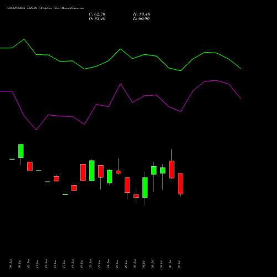
Task: Select the high value H: 83.40
Action: pos(141,14)
